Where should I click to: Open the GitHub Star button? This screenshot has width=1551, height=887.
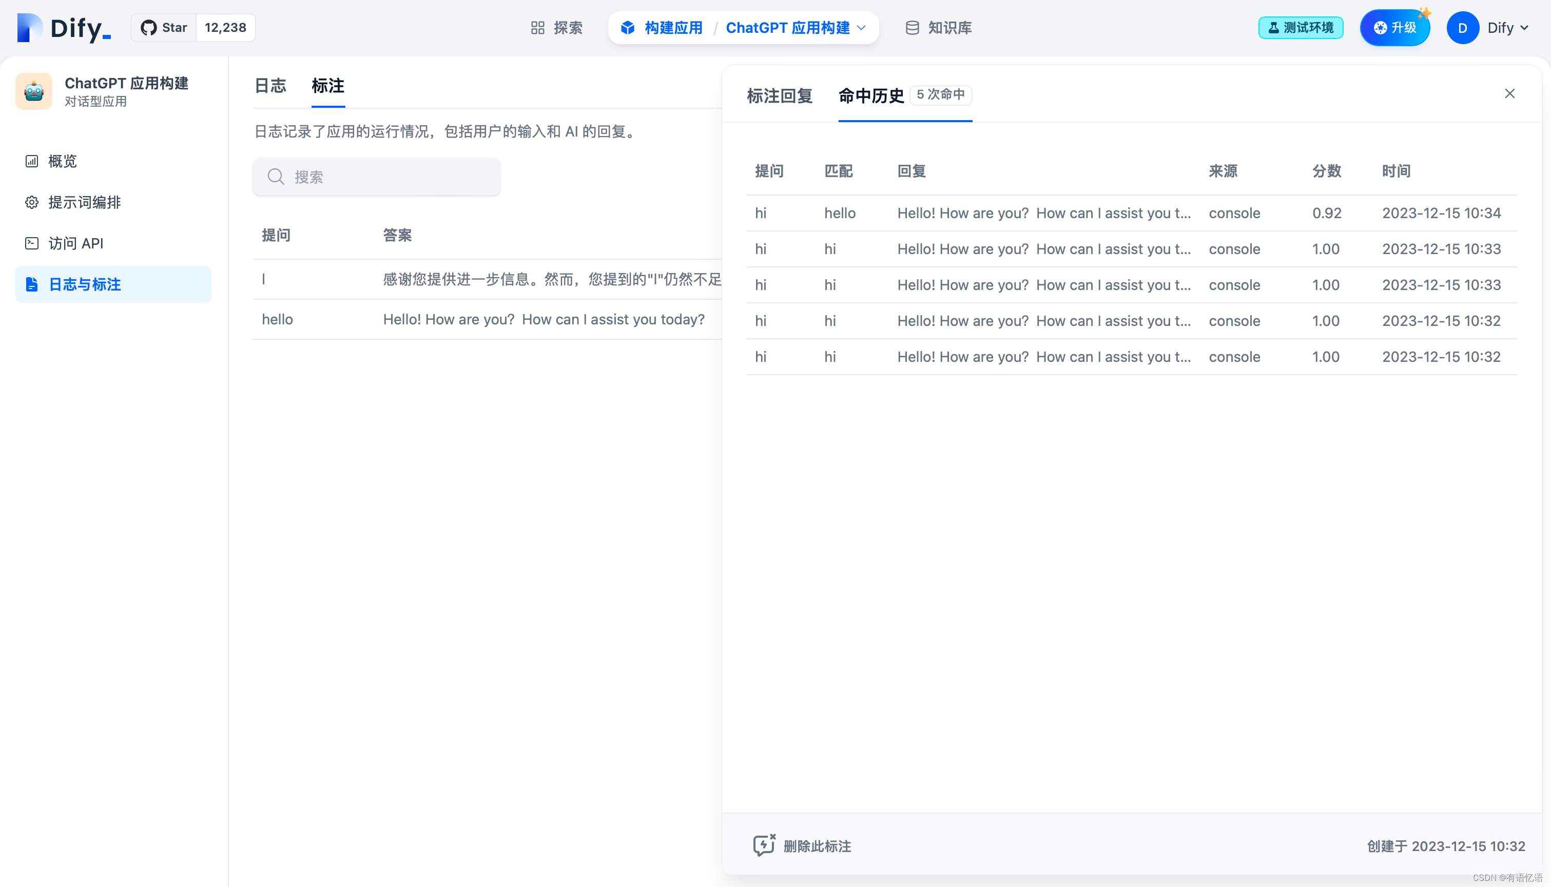point(164,28)
